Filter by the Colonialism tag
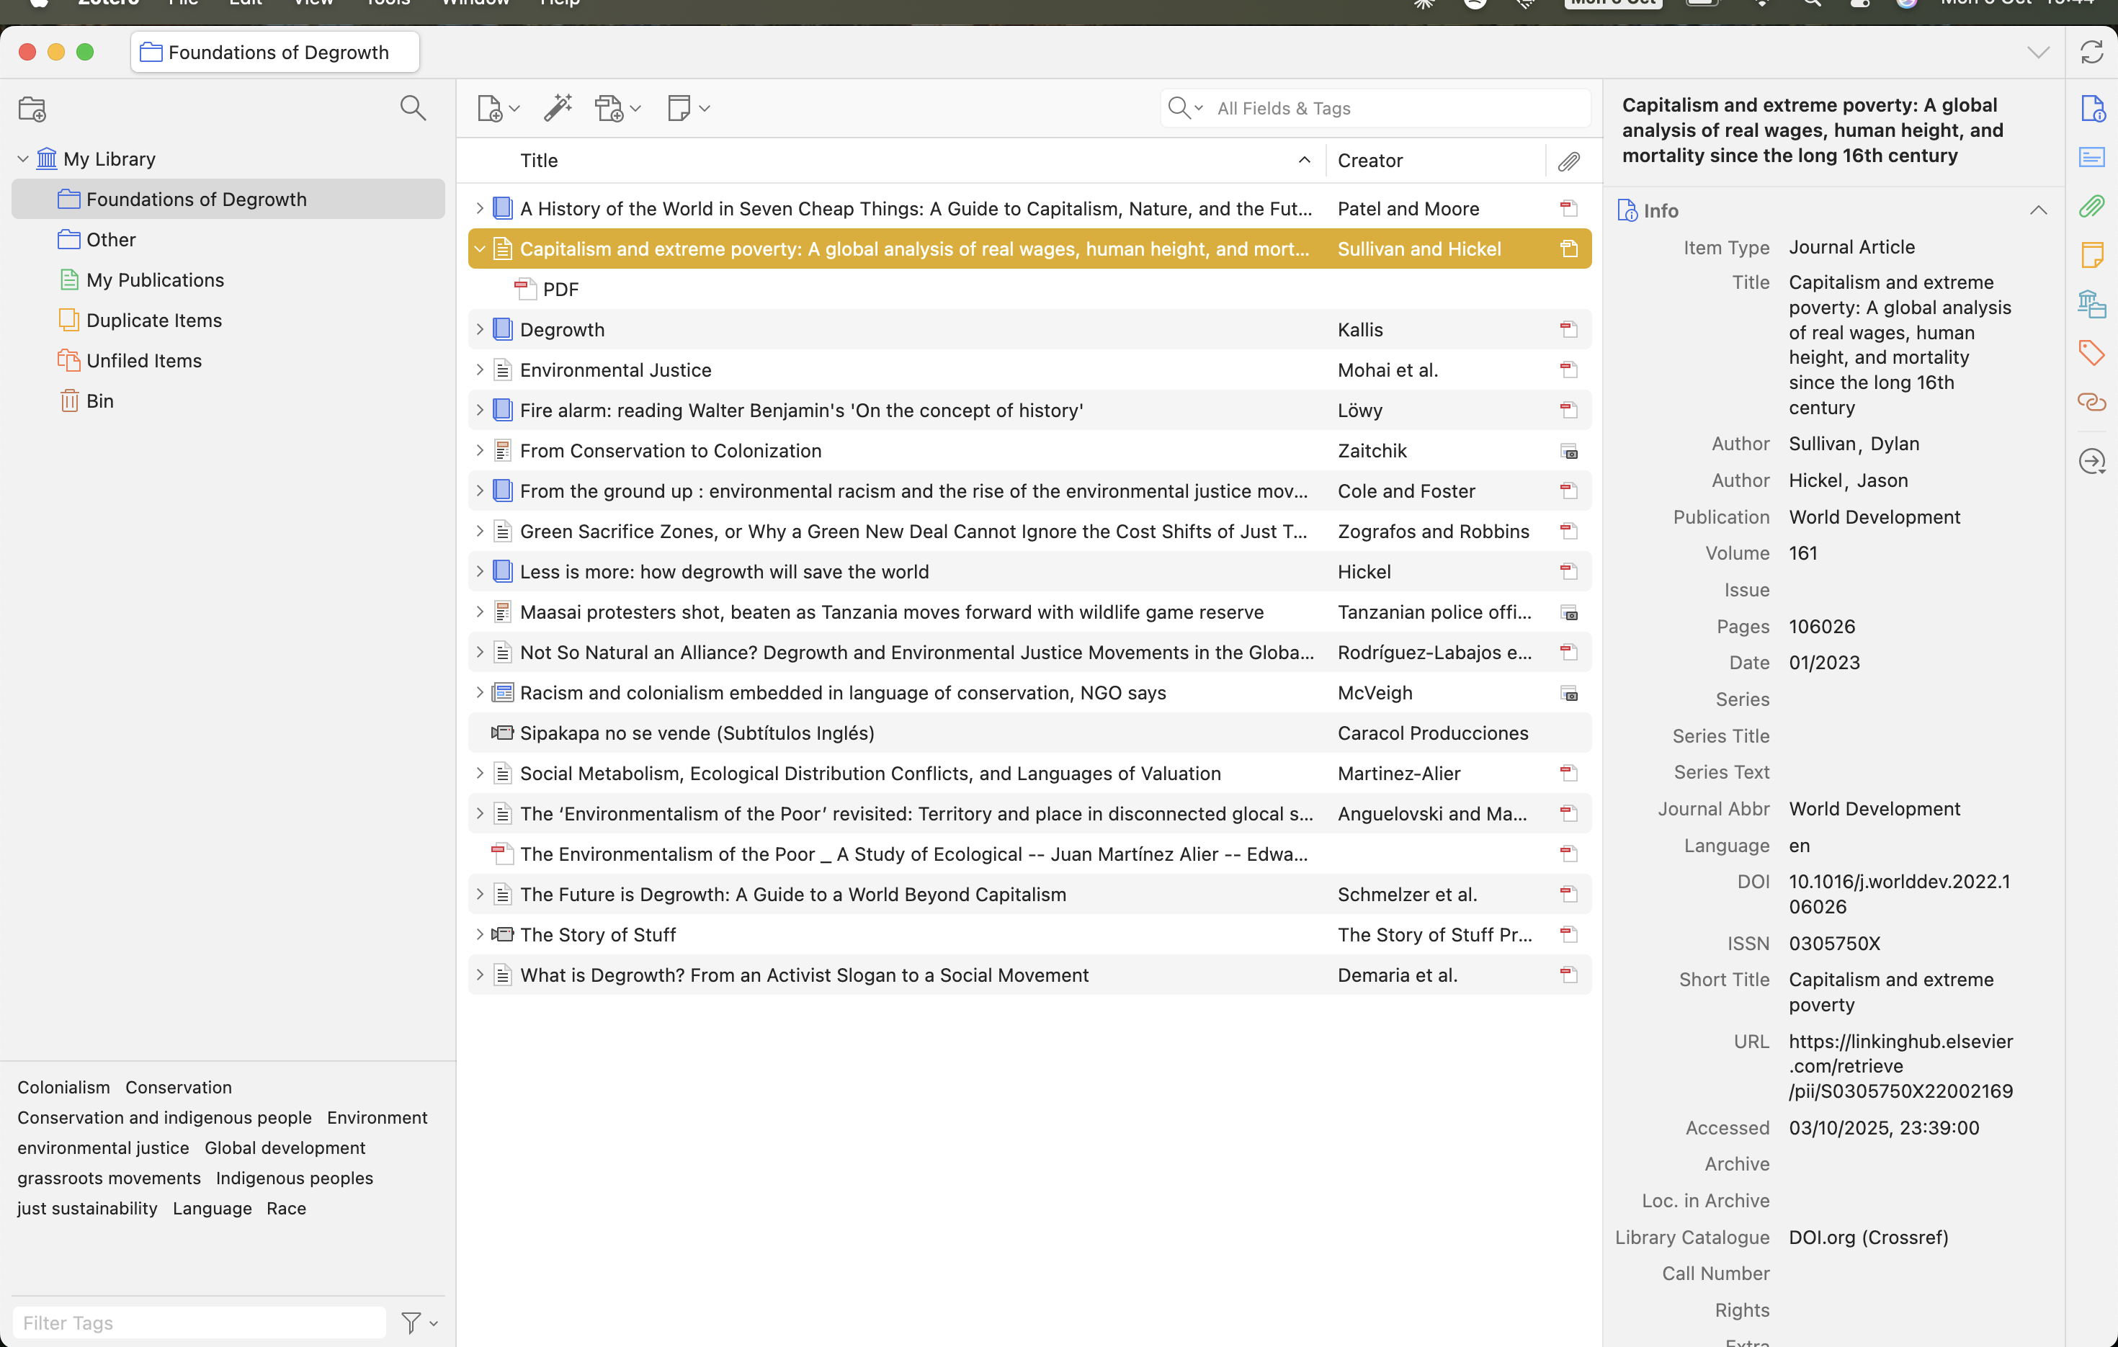2118x1347 pixels. click(x=63, y=1088)
